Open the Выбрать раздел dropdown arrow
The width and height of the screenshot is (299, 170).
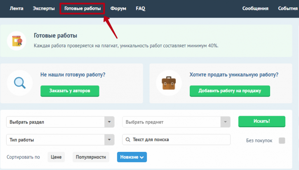[x=109, y=122]
